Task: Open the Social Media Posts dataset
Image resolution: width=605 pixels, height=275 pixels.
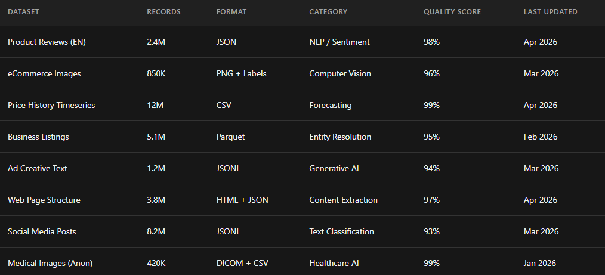Action: click(42, 231)
